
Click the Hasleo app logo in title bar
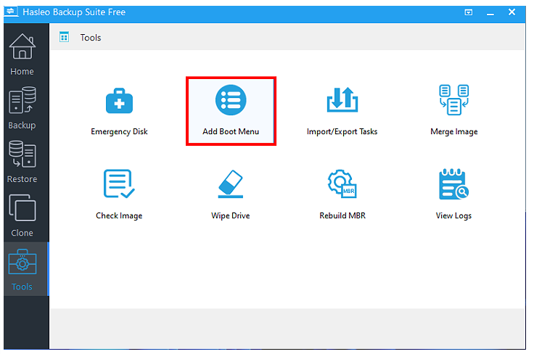click(11, 12)
